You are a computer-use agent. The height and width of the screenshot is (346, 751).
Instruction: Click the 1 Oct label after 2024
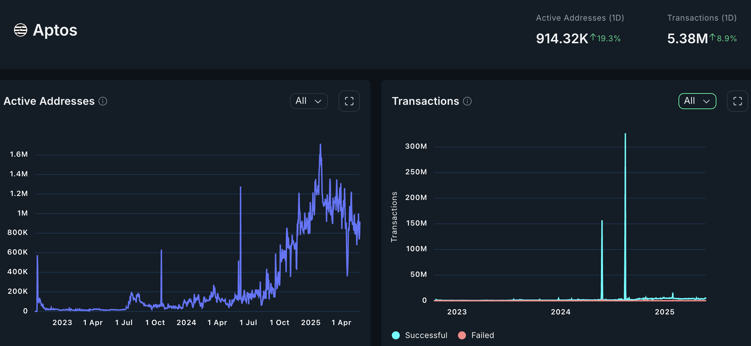[x=279, y=323]
